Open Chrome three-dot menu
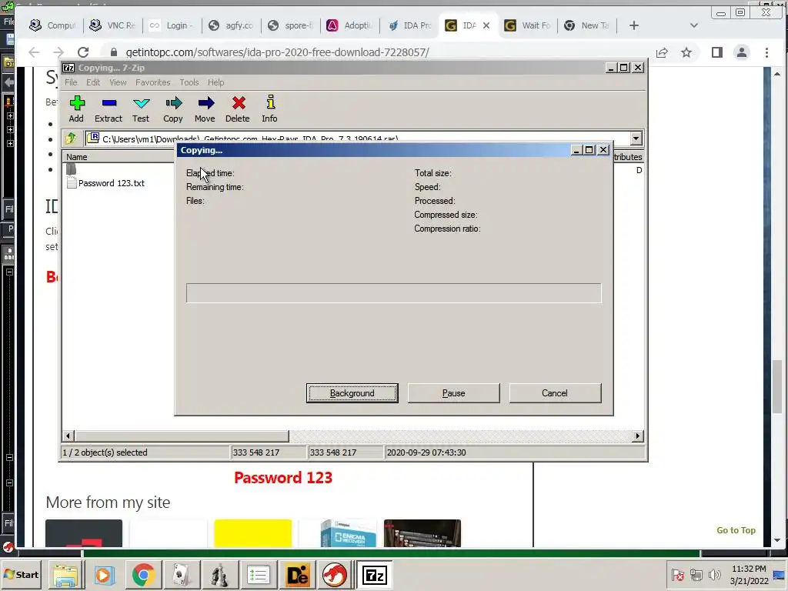788x591 pixels. (x=767, y=52)
